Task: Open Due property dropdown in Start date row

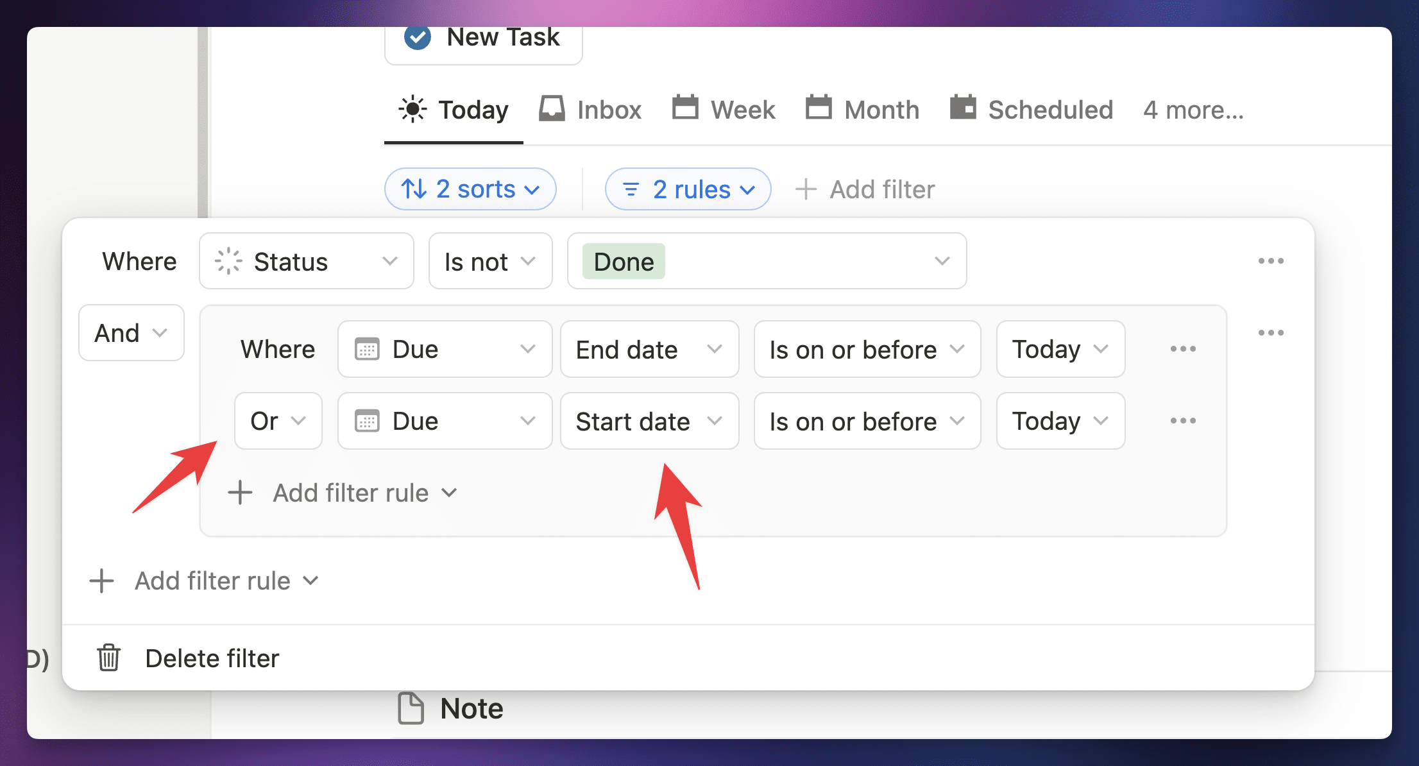Action: tap(445, 421)
